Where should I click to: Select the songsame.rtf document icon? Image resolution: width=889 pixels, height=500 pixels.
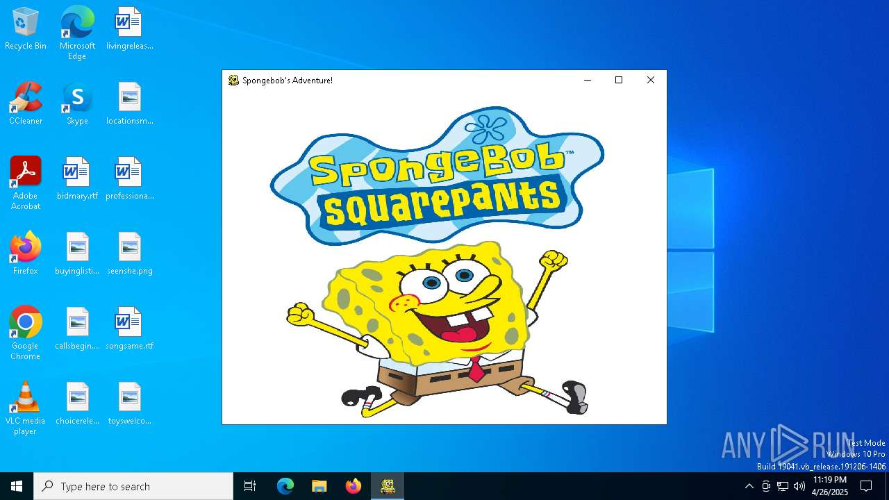tap(129, 328)
